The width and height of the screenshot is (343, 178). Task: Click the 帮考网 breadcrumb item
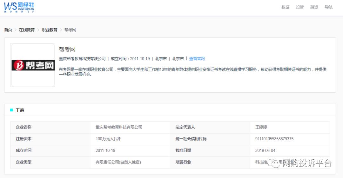tap(70, 30)
